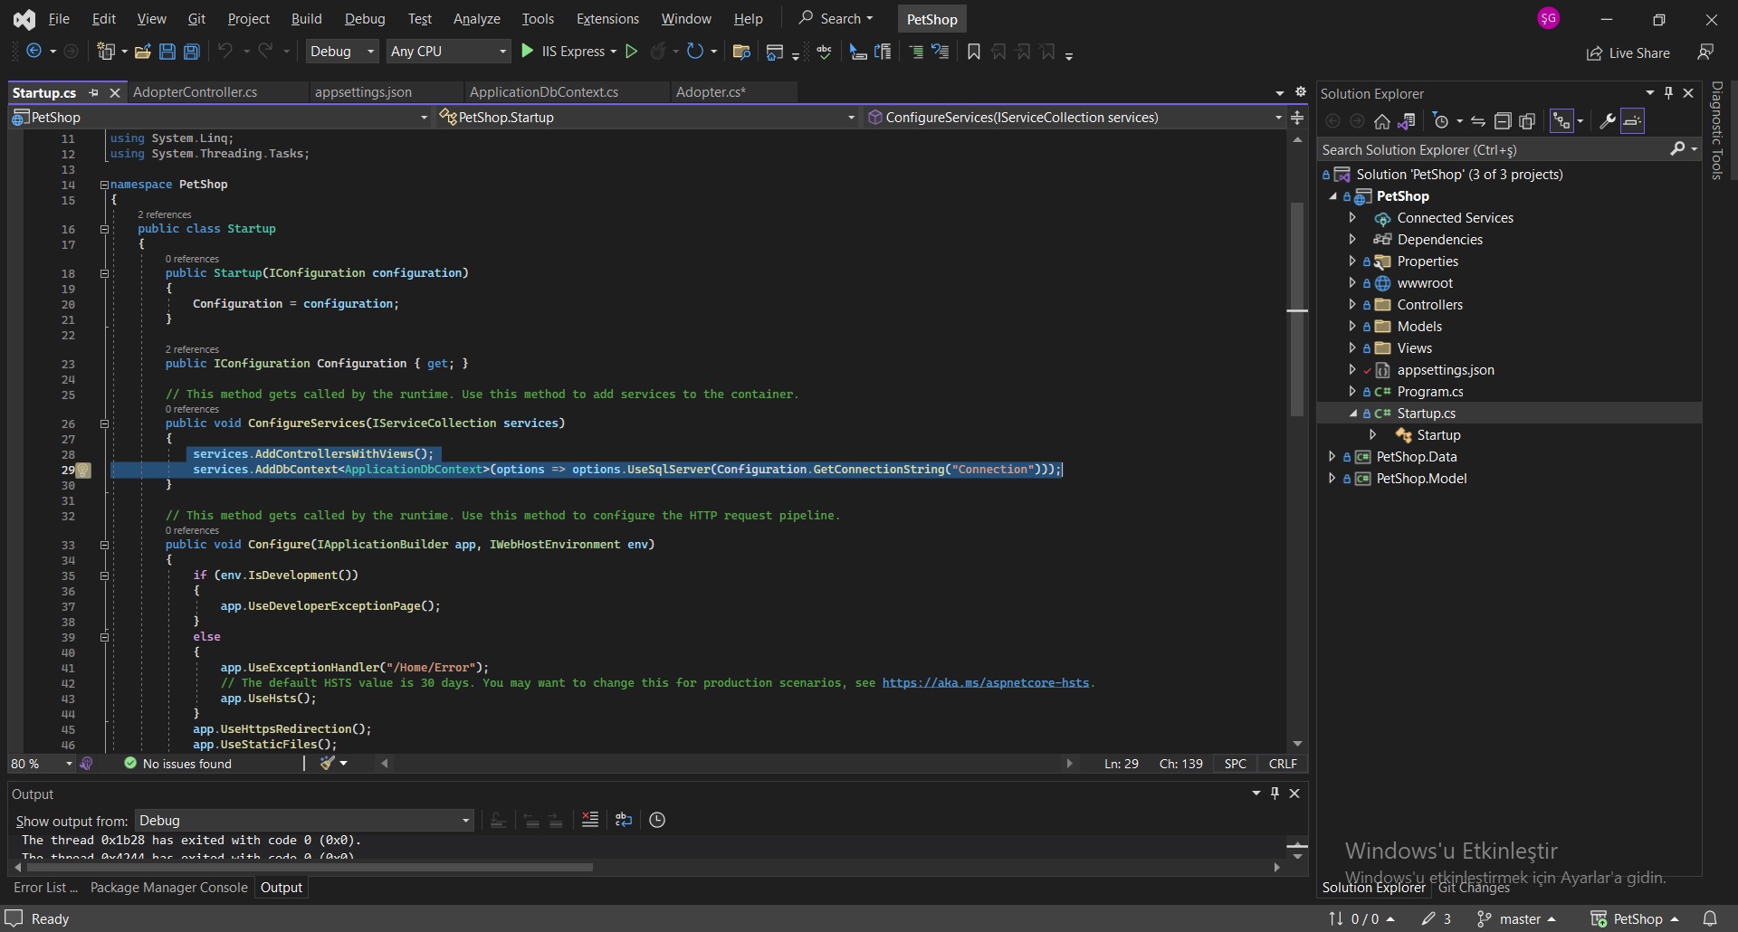Pin the Startup.cs tab
Viewport: 1738px width, 932px height.
(93, 92)
